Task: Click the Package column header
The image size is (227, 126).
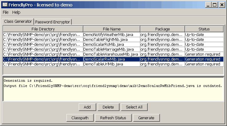Action: pyautogui.click(x=162, y=29)
